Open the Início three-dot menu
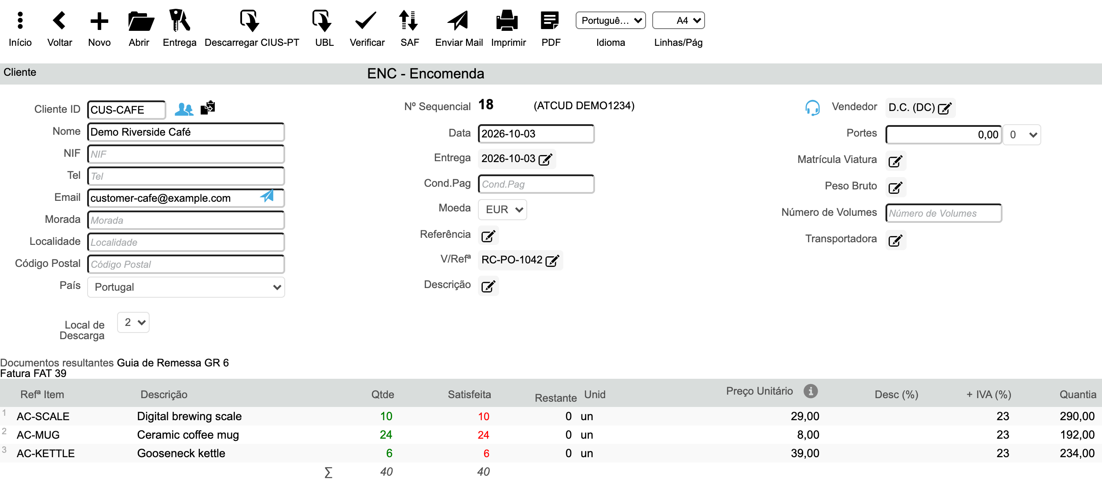The width and height of the screenshot is (1102, 488). [20, 21]
